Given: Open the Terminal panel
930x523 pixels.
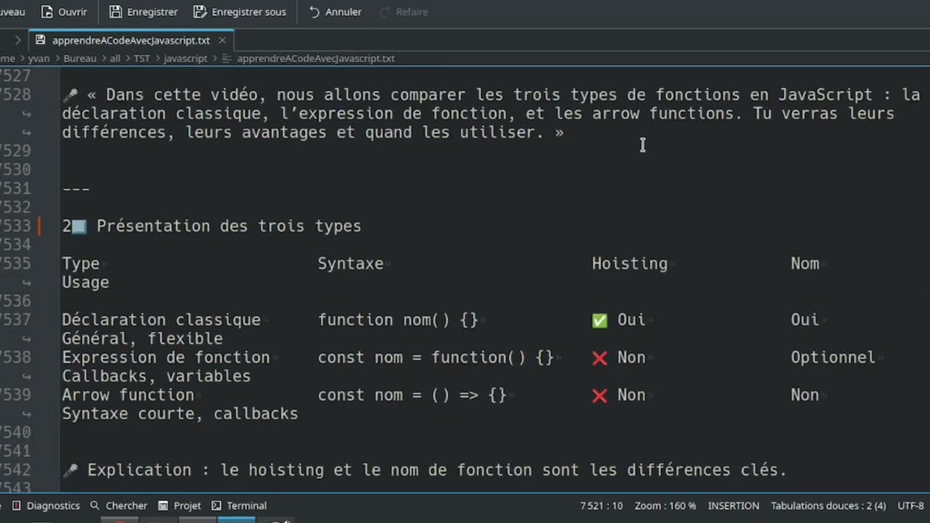Looking at the screenshot, I should point(239,506).
